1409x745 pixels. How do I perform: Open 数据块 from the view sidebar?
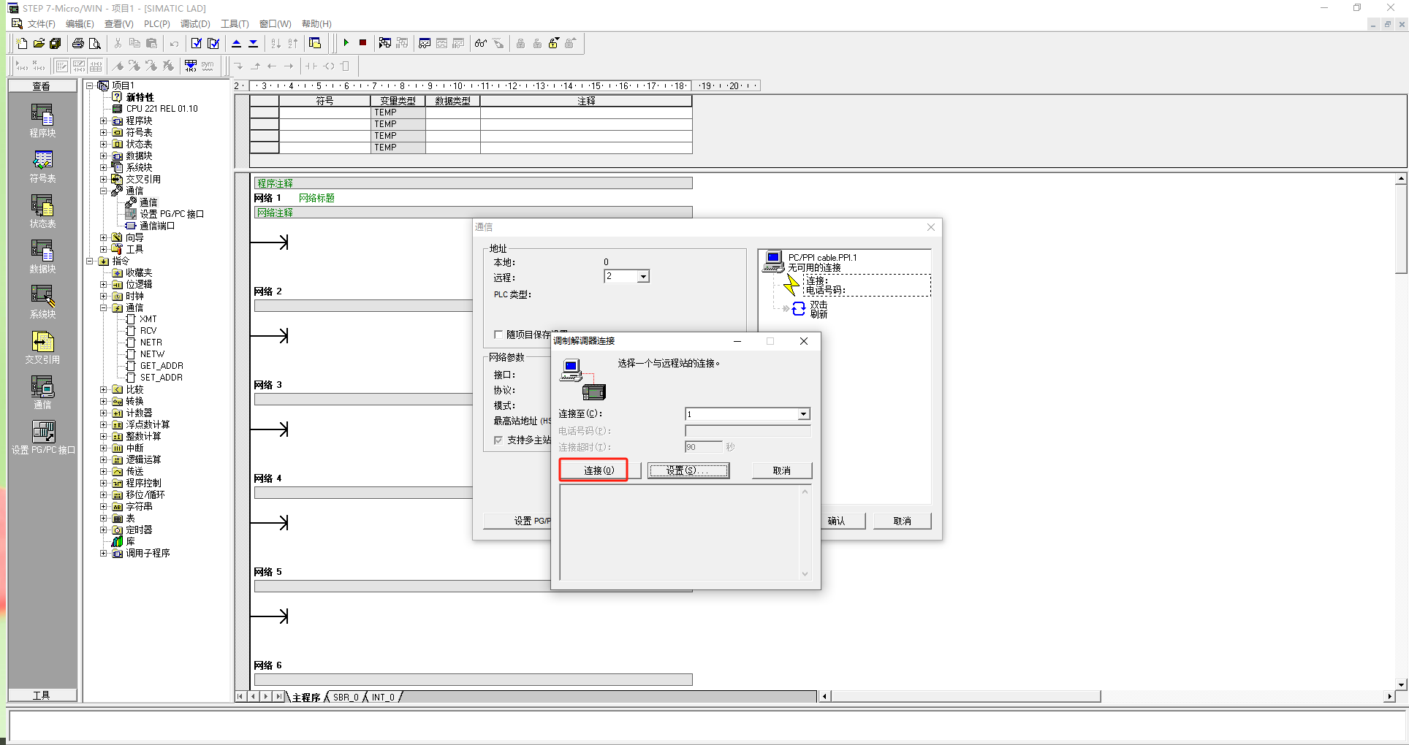tap(42, 256)
